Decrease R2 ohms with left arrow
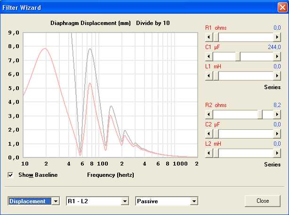The width and height of the screenshot is (289, 215). 209,114
